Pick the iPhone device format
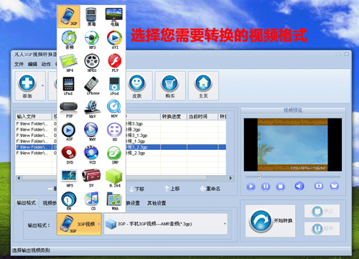This screenshot has height=259, width=359. point(93,85)
